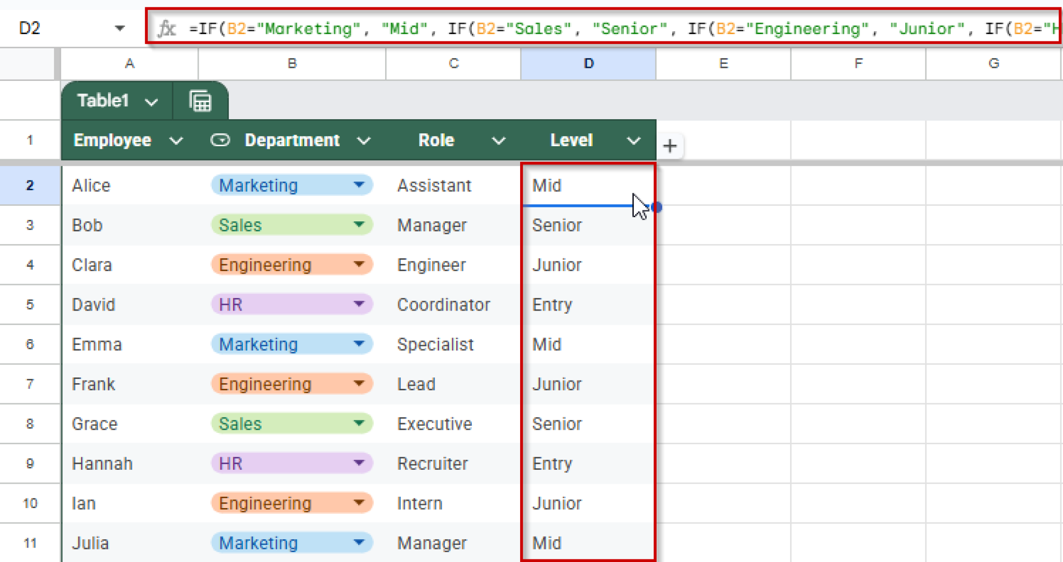This screenshot has height=562, width=1063.
Task: Open the Employee column header dropdown
Action: tap(176, 140)
